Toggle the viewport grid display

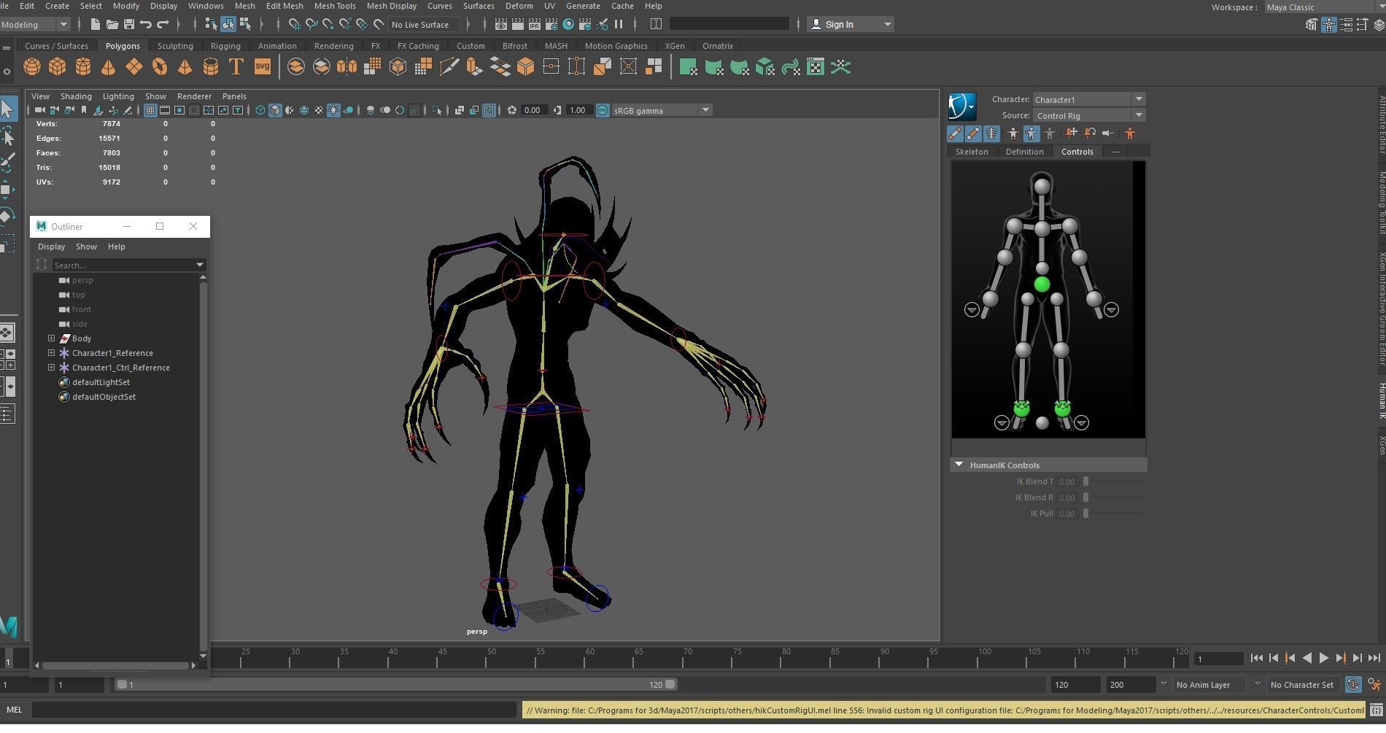(150, 110)
